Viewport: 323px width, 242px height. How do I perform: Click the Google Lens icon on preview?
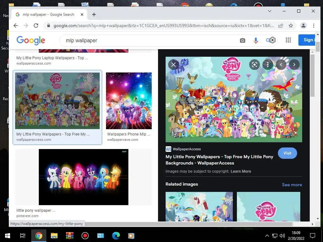tap(255, 65)
